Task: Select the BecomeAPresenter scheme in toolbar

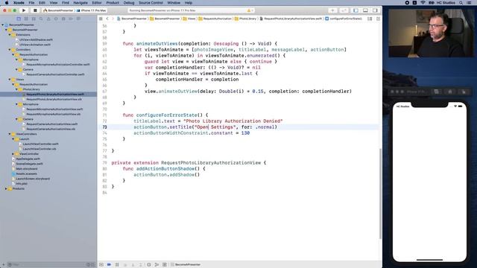Action: 58,10
